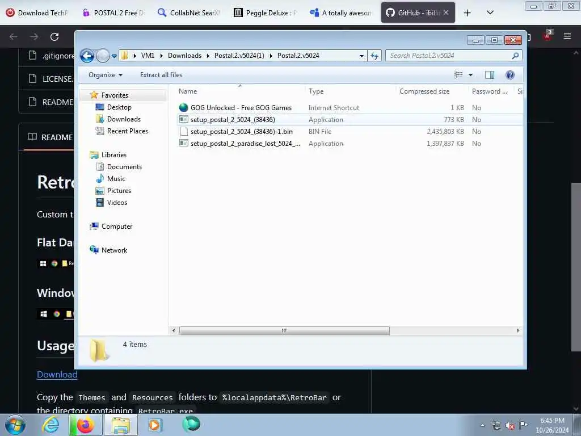
Task: Select setup_postal_2_5024_(38436) application file
Action: pos(232,120)
